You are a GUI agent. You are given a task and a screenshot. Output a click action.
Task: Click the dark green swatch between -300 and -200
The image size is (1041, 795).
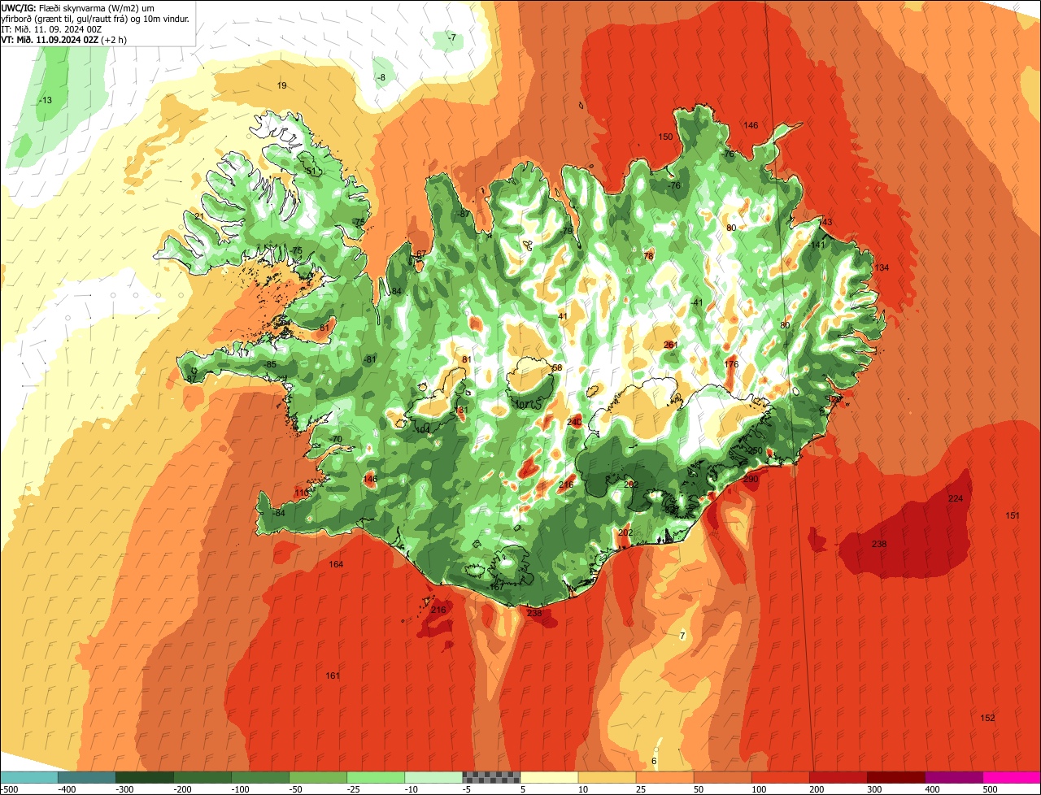tap(144, 777)
